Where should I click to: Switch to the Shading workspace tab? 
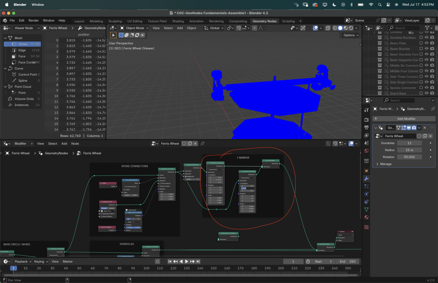click(x=178, y=21)
